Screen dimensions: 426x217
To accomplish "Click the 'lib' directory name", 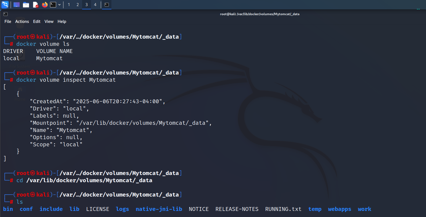I will coord(74,209).
